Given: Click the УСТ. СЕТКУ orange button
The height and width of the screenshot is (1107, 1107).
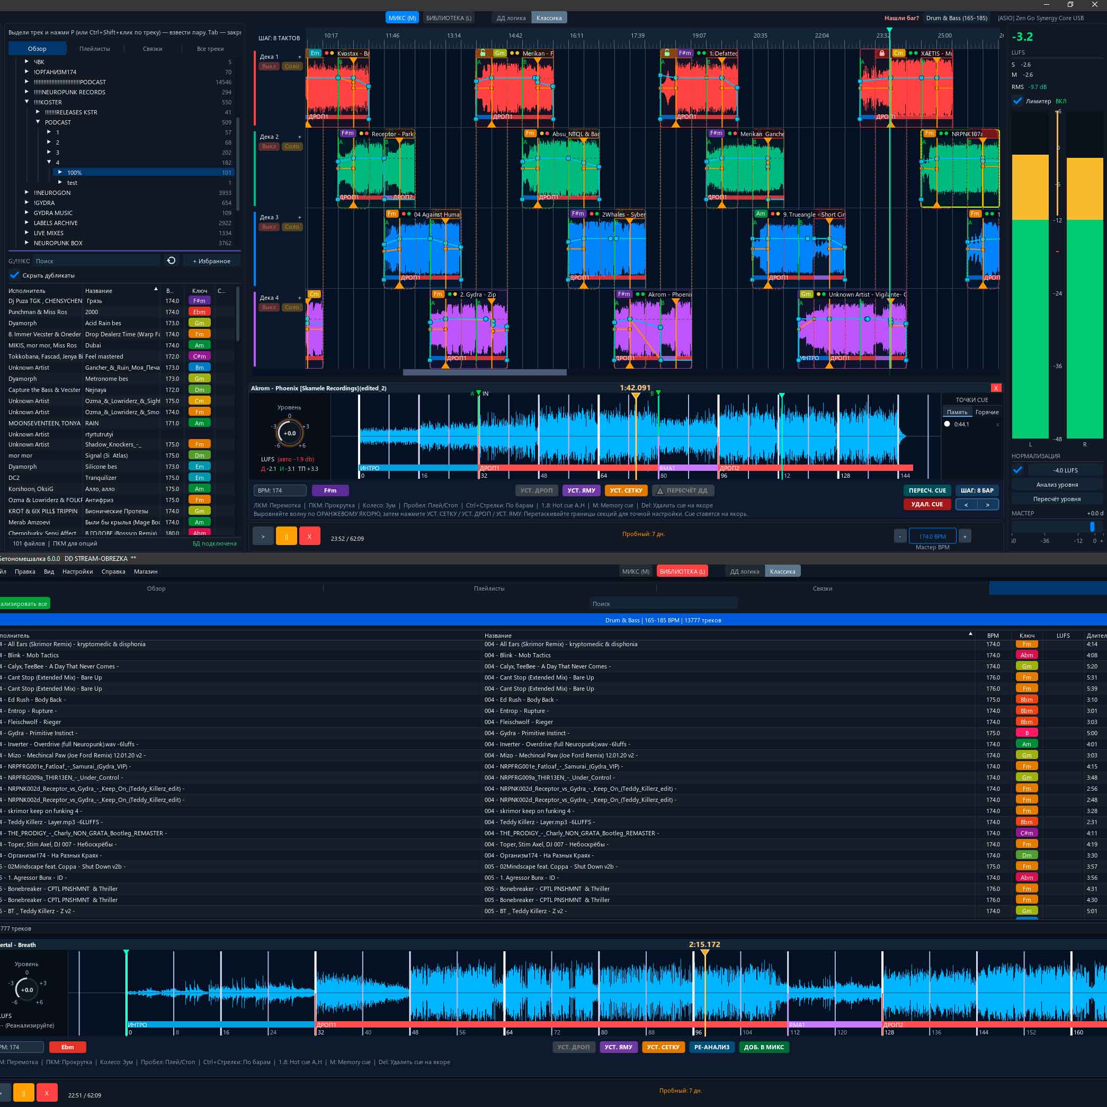Looking at the screenshot, I should (626, 490).
